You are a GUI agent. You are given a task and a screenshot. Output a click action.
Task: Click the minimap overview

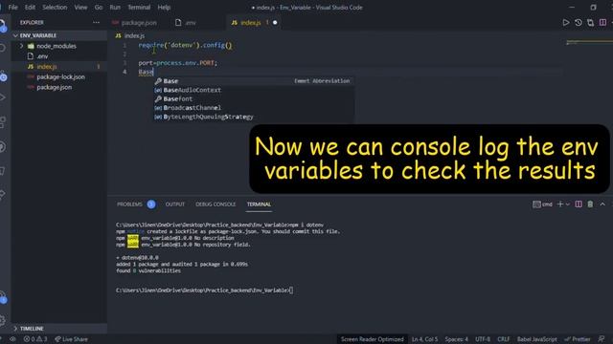(x=589, y=42)
